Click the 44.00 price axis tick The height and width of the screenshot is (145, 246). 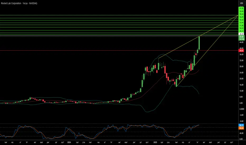coord(242,42)
